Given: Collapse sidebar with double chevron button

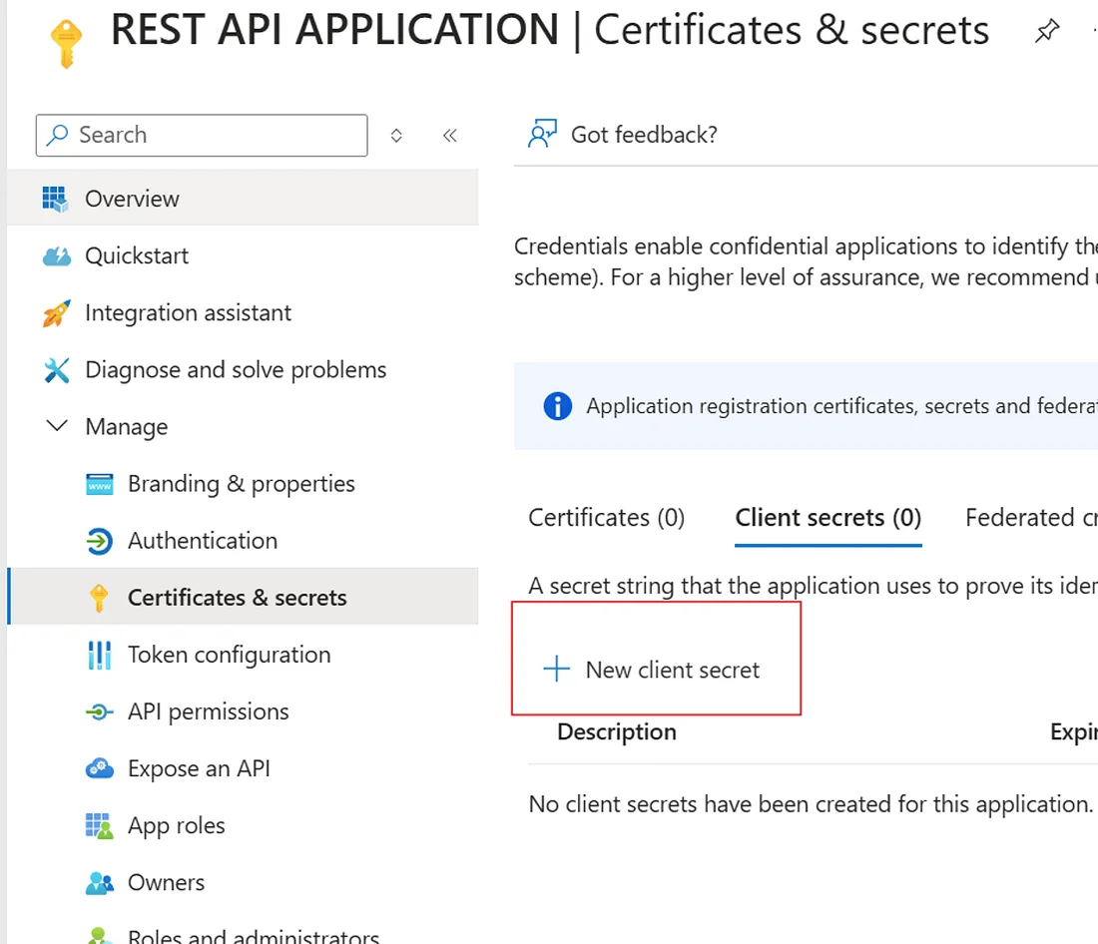Looking at the screenshot, I should [450, 136].
